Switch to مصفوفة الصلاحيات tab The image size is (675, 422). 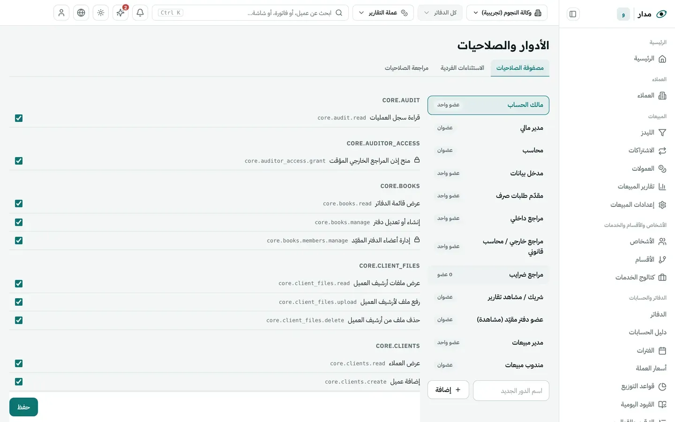pos(520,68)
